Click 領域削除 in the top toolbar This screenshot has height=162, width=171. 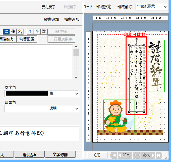(x=125, y=7)
